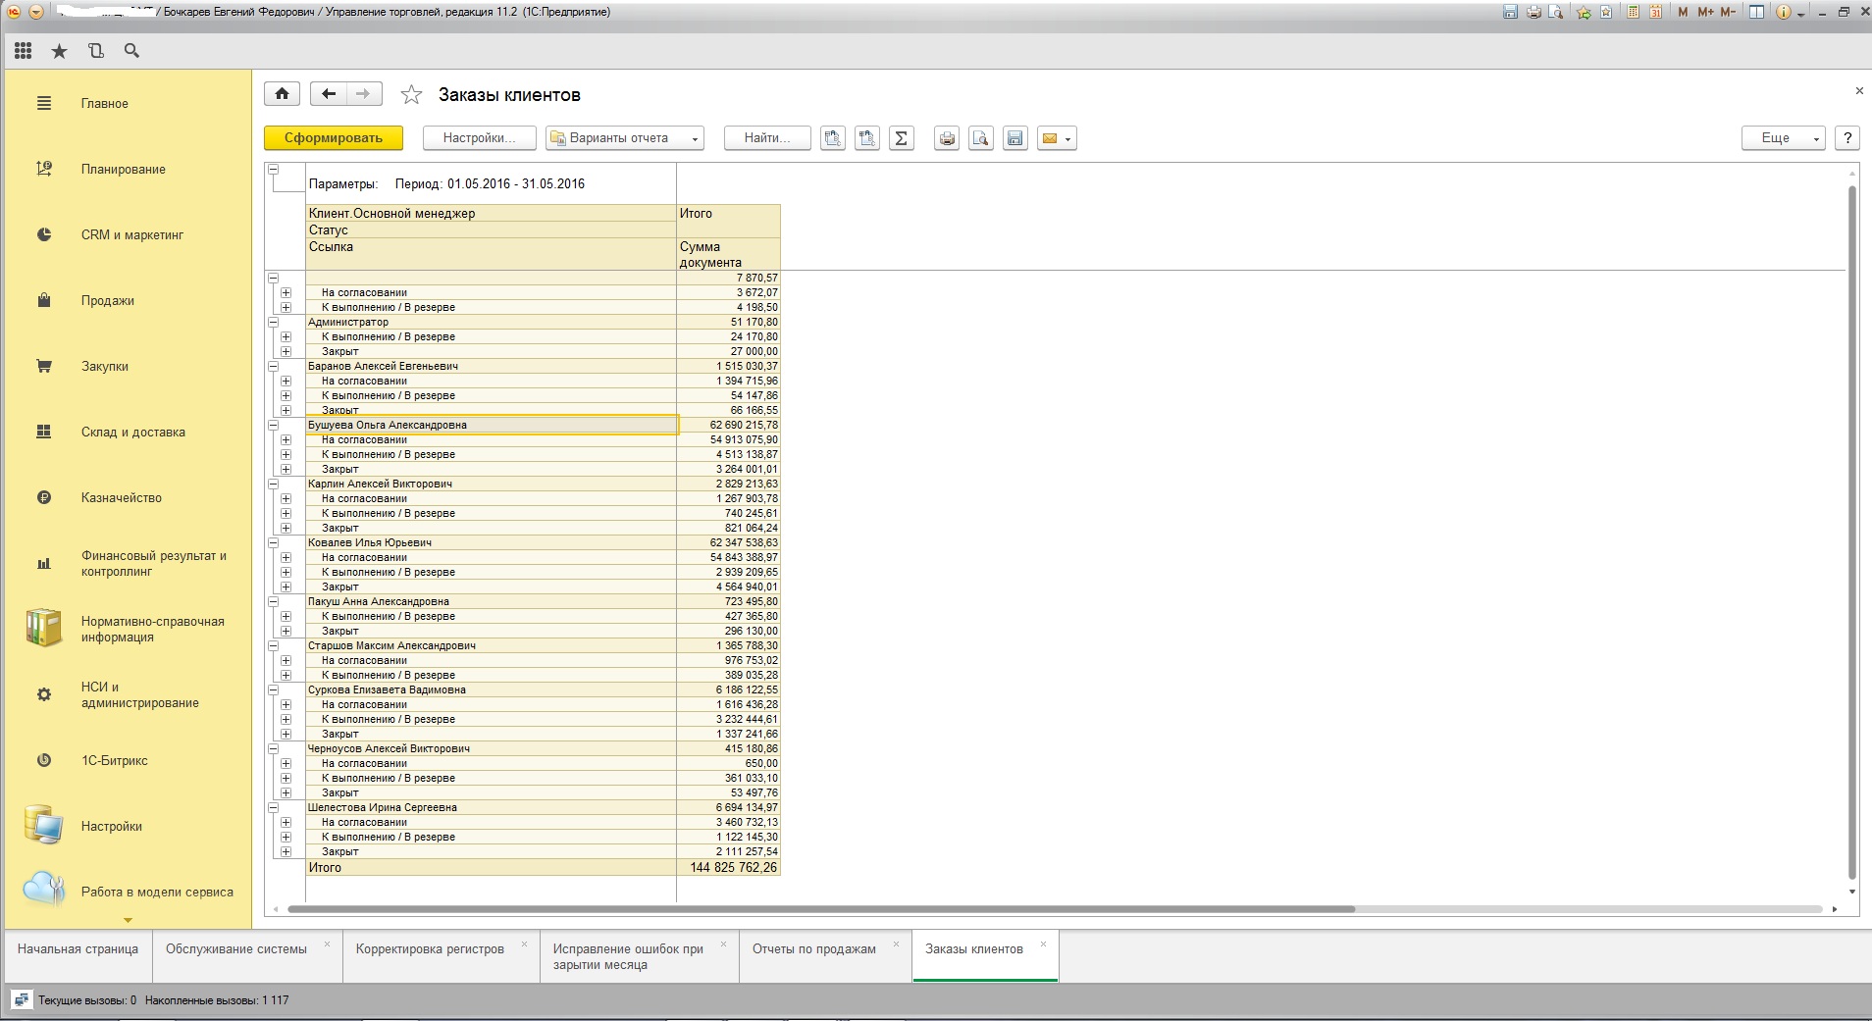Collapse Суркова Елизавета Вадимовна group
The height and width of the screenshot is (1021, 1872).
point(274,689)
